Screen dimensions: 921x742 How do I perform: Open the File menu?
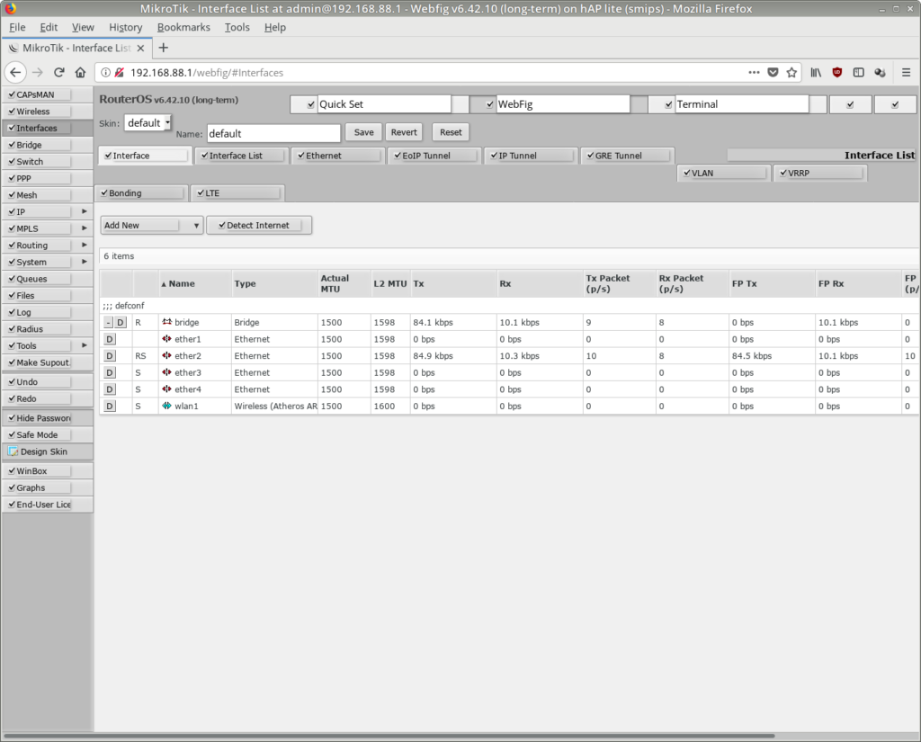(17, 27)
